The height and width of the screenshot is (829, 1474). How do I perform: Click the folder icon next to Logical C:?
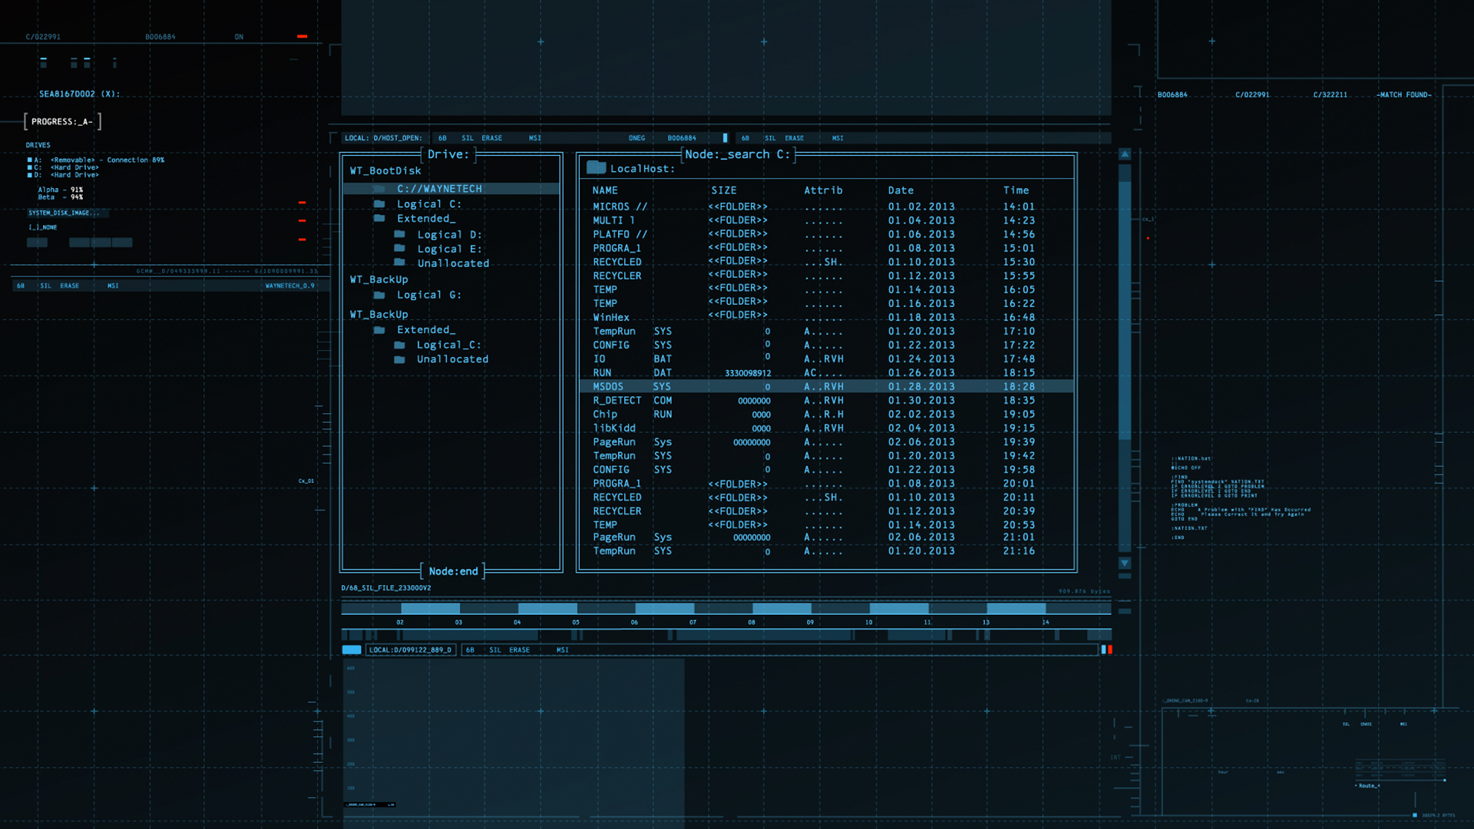[379, 204]
